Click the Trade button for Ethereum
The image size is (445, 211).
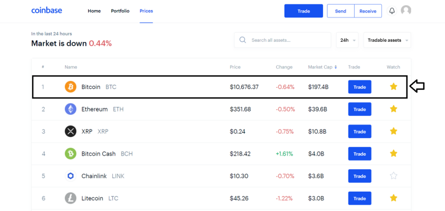pyautogui.click(x=360, y=109)
